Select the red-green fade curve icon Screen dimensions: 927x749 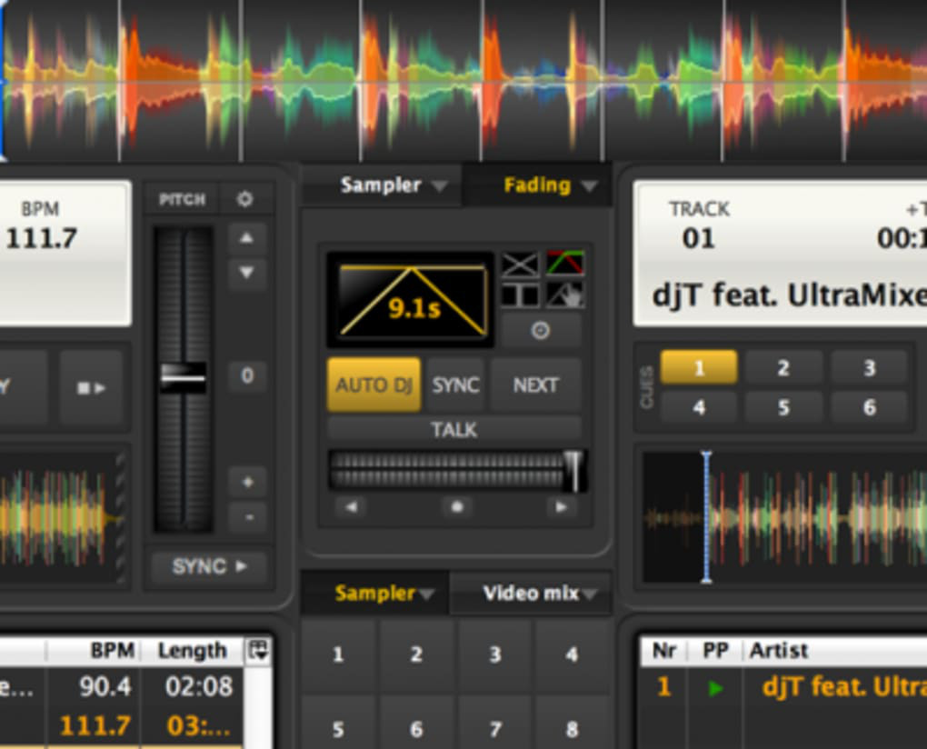[565, 263]
